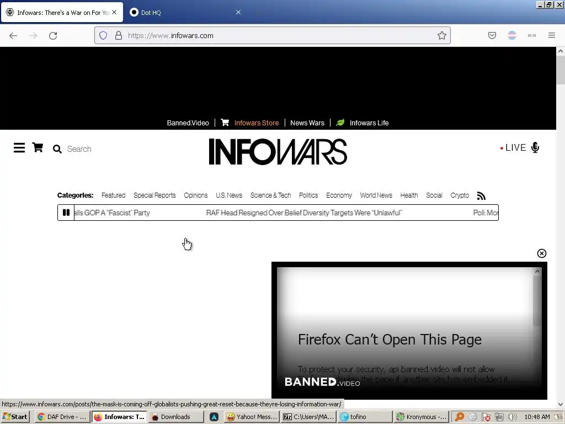
Task: Close the Infowars browser tab
Action: [x=114, y=12]
